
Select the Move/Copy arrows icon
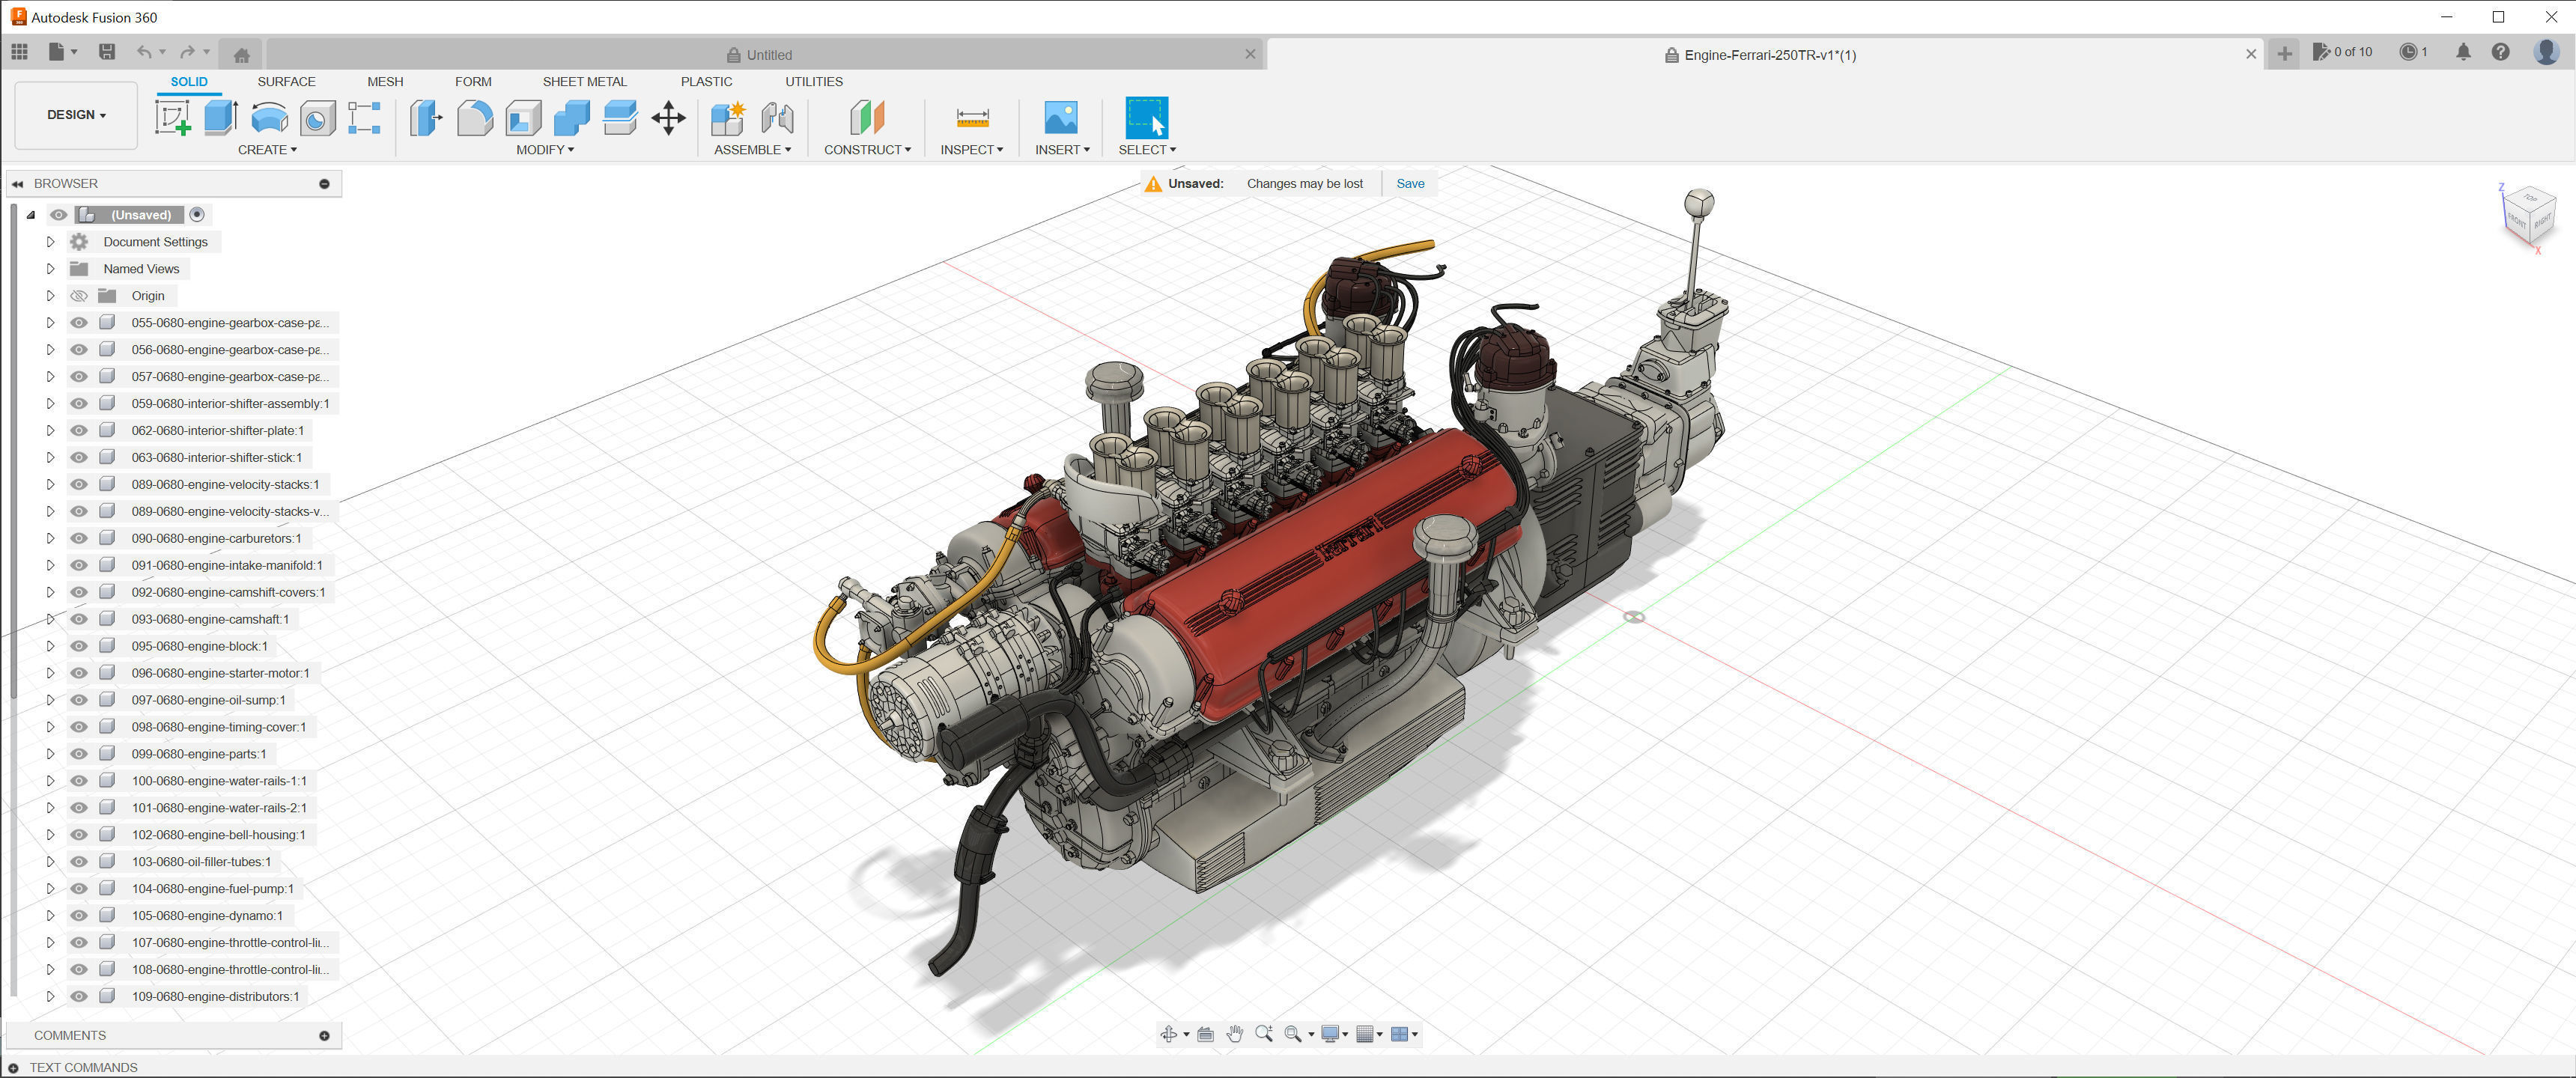pyautogui.click(x=668, y=118)
